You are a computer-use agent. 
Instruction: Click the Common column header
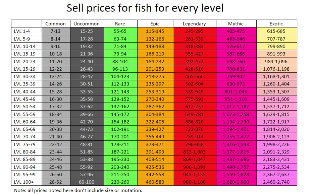[x=56, y=24]
